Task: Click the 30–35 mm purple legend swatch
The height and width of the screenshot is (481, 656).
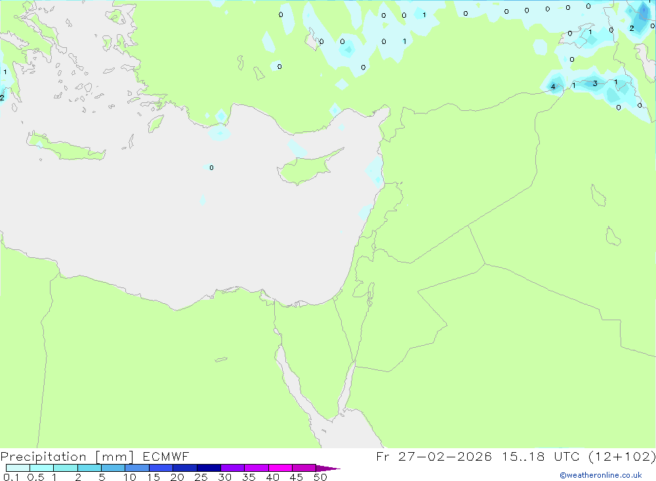Action: (x=233, y=468)
